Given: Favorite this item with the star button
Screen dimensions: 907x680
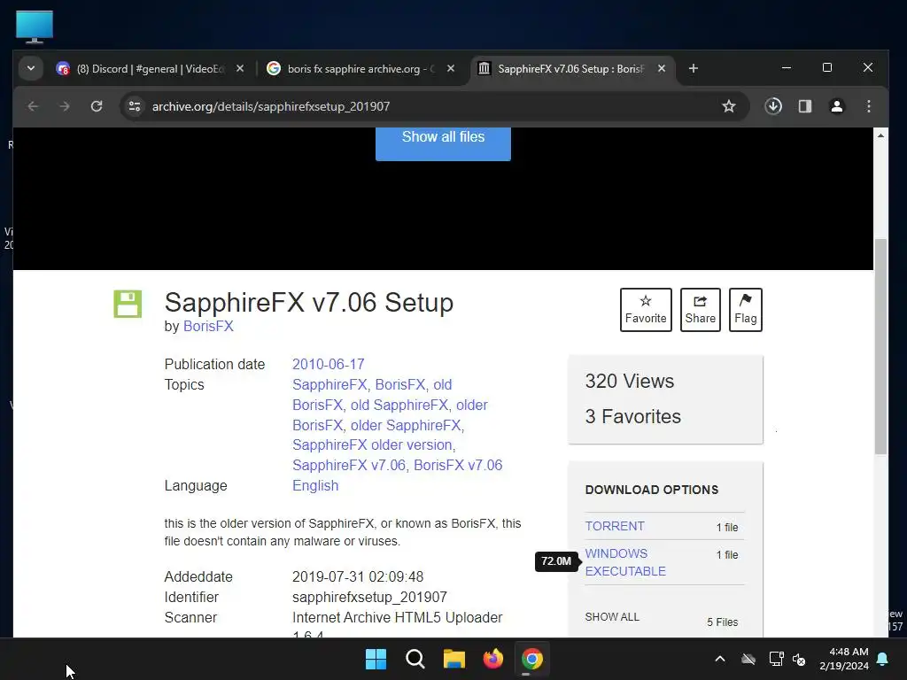Looking at the screenshot, I should coord(646,309).
